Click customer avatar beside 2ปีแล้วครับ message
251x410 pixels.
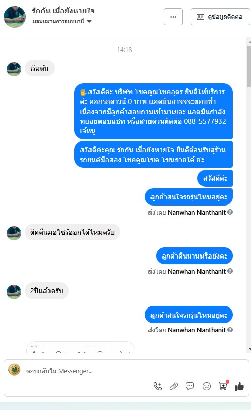[14, 292]
